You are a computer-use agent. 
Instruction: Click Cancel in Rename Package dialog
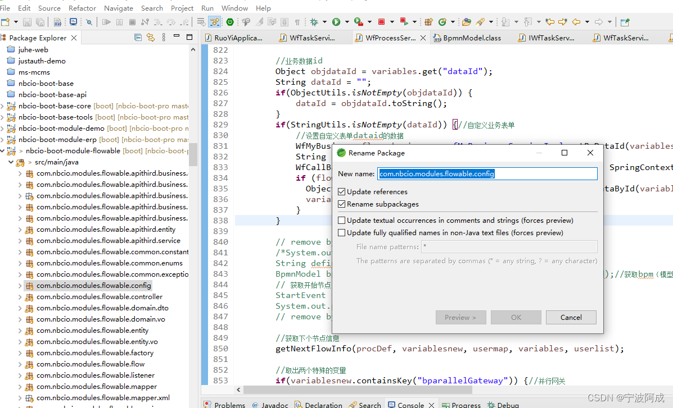pos(571,318)
